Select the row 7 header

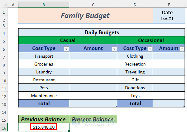pos(3,56)
